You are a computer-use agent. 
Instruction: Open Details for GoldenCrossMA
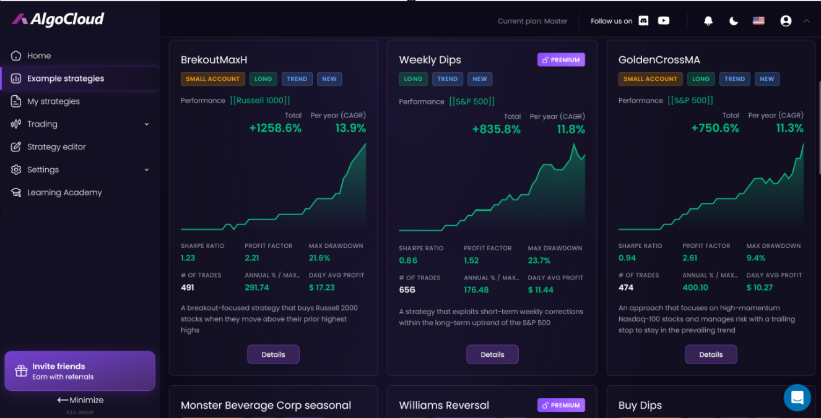pyautogui.click(x=711, y=355)
